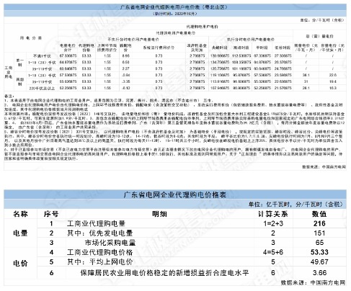
Task: Click the 两部制 cell
Action: 20,81
